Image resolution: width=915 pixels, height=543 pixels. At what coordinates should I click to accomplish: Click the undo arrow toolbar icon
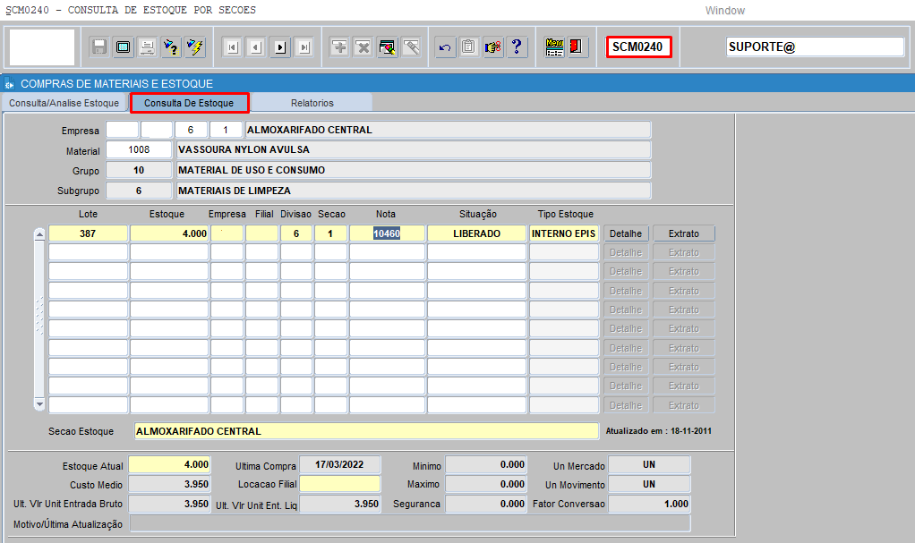[445, 47]
